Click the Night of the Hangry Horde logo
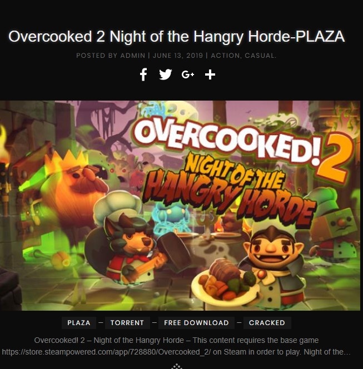363x369 pixels. pos(232,192)
